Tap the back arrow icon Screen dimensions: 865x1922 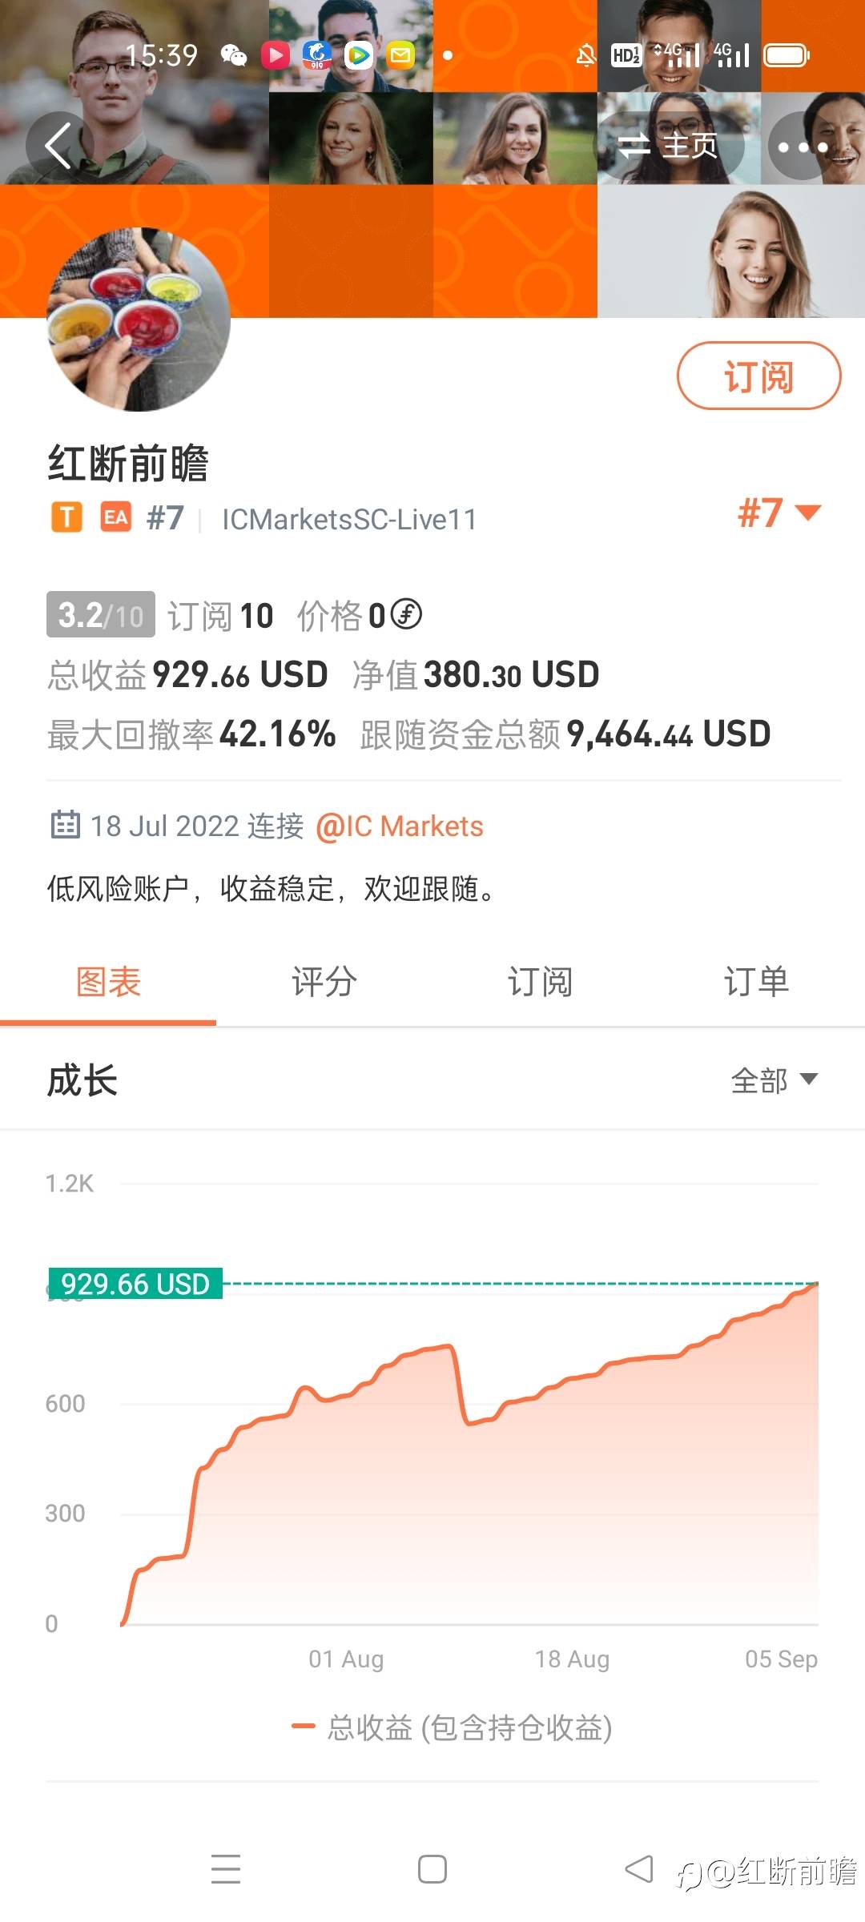pos(58,146)
